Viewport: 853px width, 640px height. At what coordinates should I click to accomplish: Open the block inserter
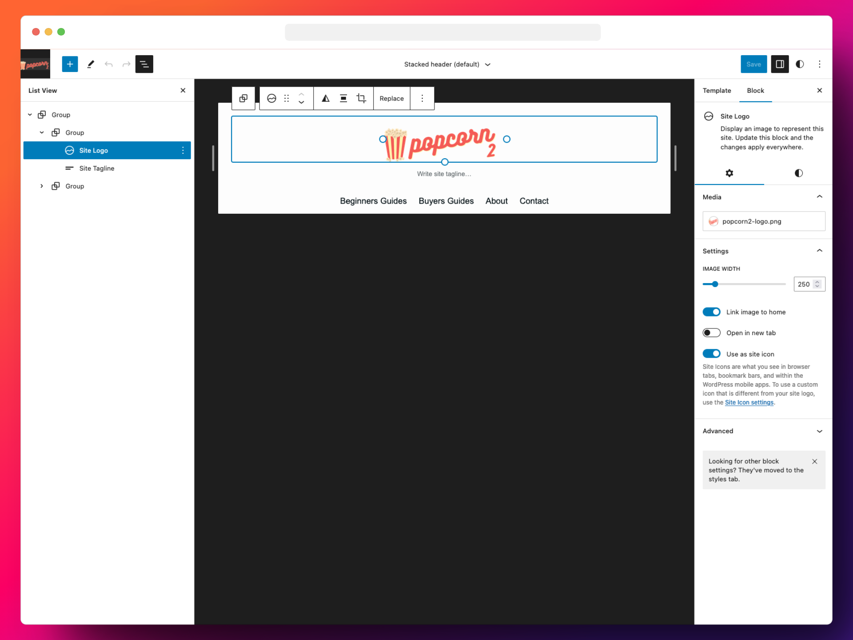70,64
